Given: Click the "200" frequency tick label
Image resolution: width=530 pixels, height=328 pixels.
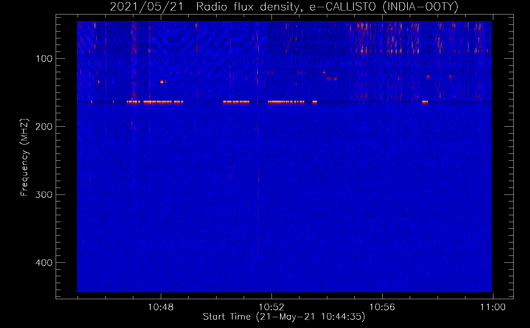Looking at the screenshot, I should 44,127.
